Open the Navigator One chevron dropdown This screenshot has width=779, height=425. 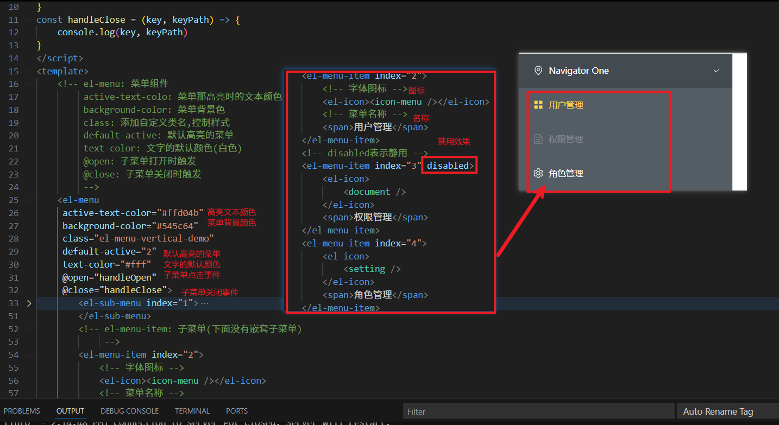tap(717, 71)
